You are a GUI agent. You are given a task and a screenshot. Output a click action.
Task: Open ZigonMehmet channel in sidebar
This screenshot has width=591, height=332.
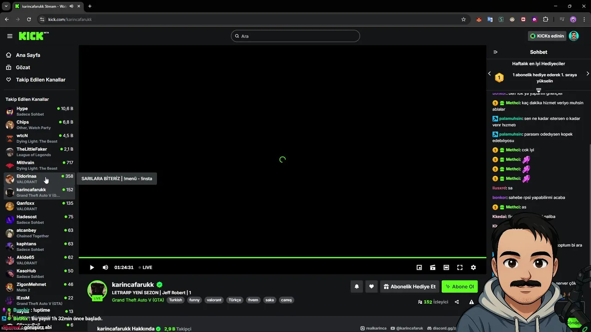point(39,287)
